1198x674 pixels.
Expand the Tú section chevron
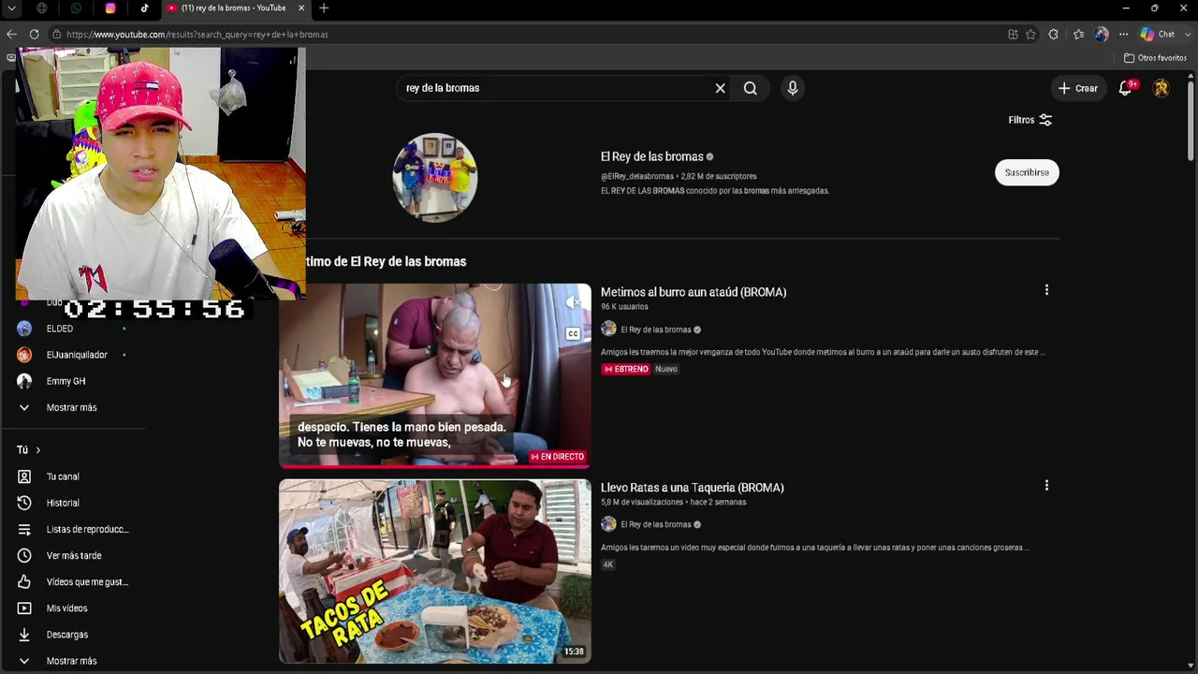click(x=37, y=450)
